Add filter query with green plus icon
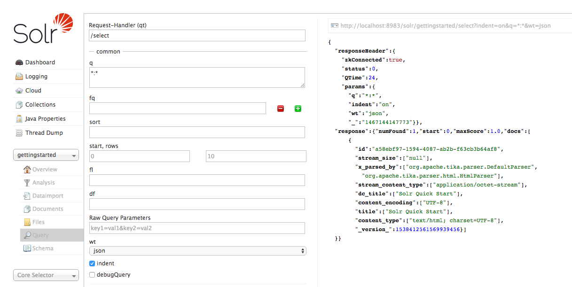The height and width of the screenshot is (287, 572). point(298,109)
